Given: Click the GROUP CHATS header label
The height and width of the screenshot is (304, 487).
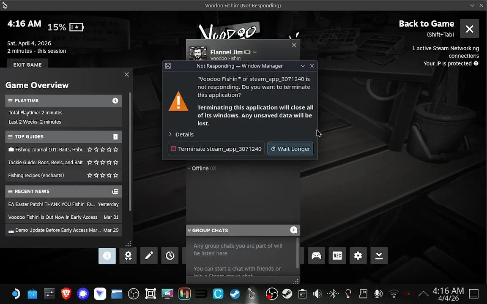Looking at the screenshot, I should click(210, 230).
